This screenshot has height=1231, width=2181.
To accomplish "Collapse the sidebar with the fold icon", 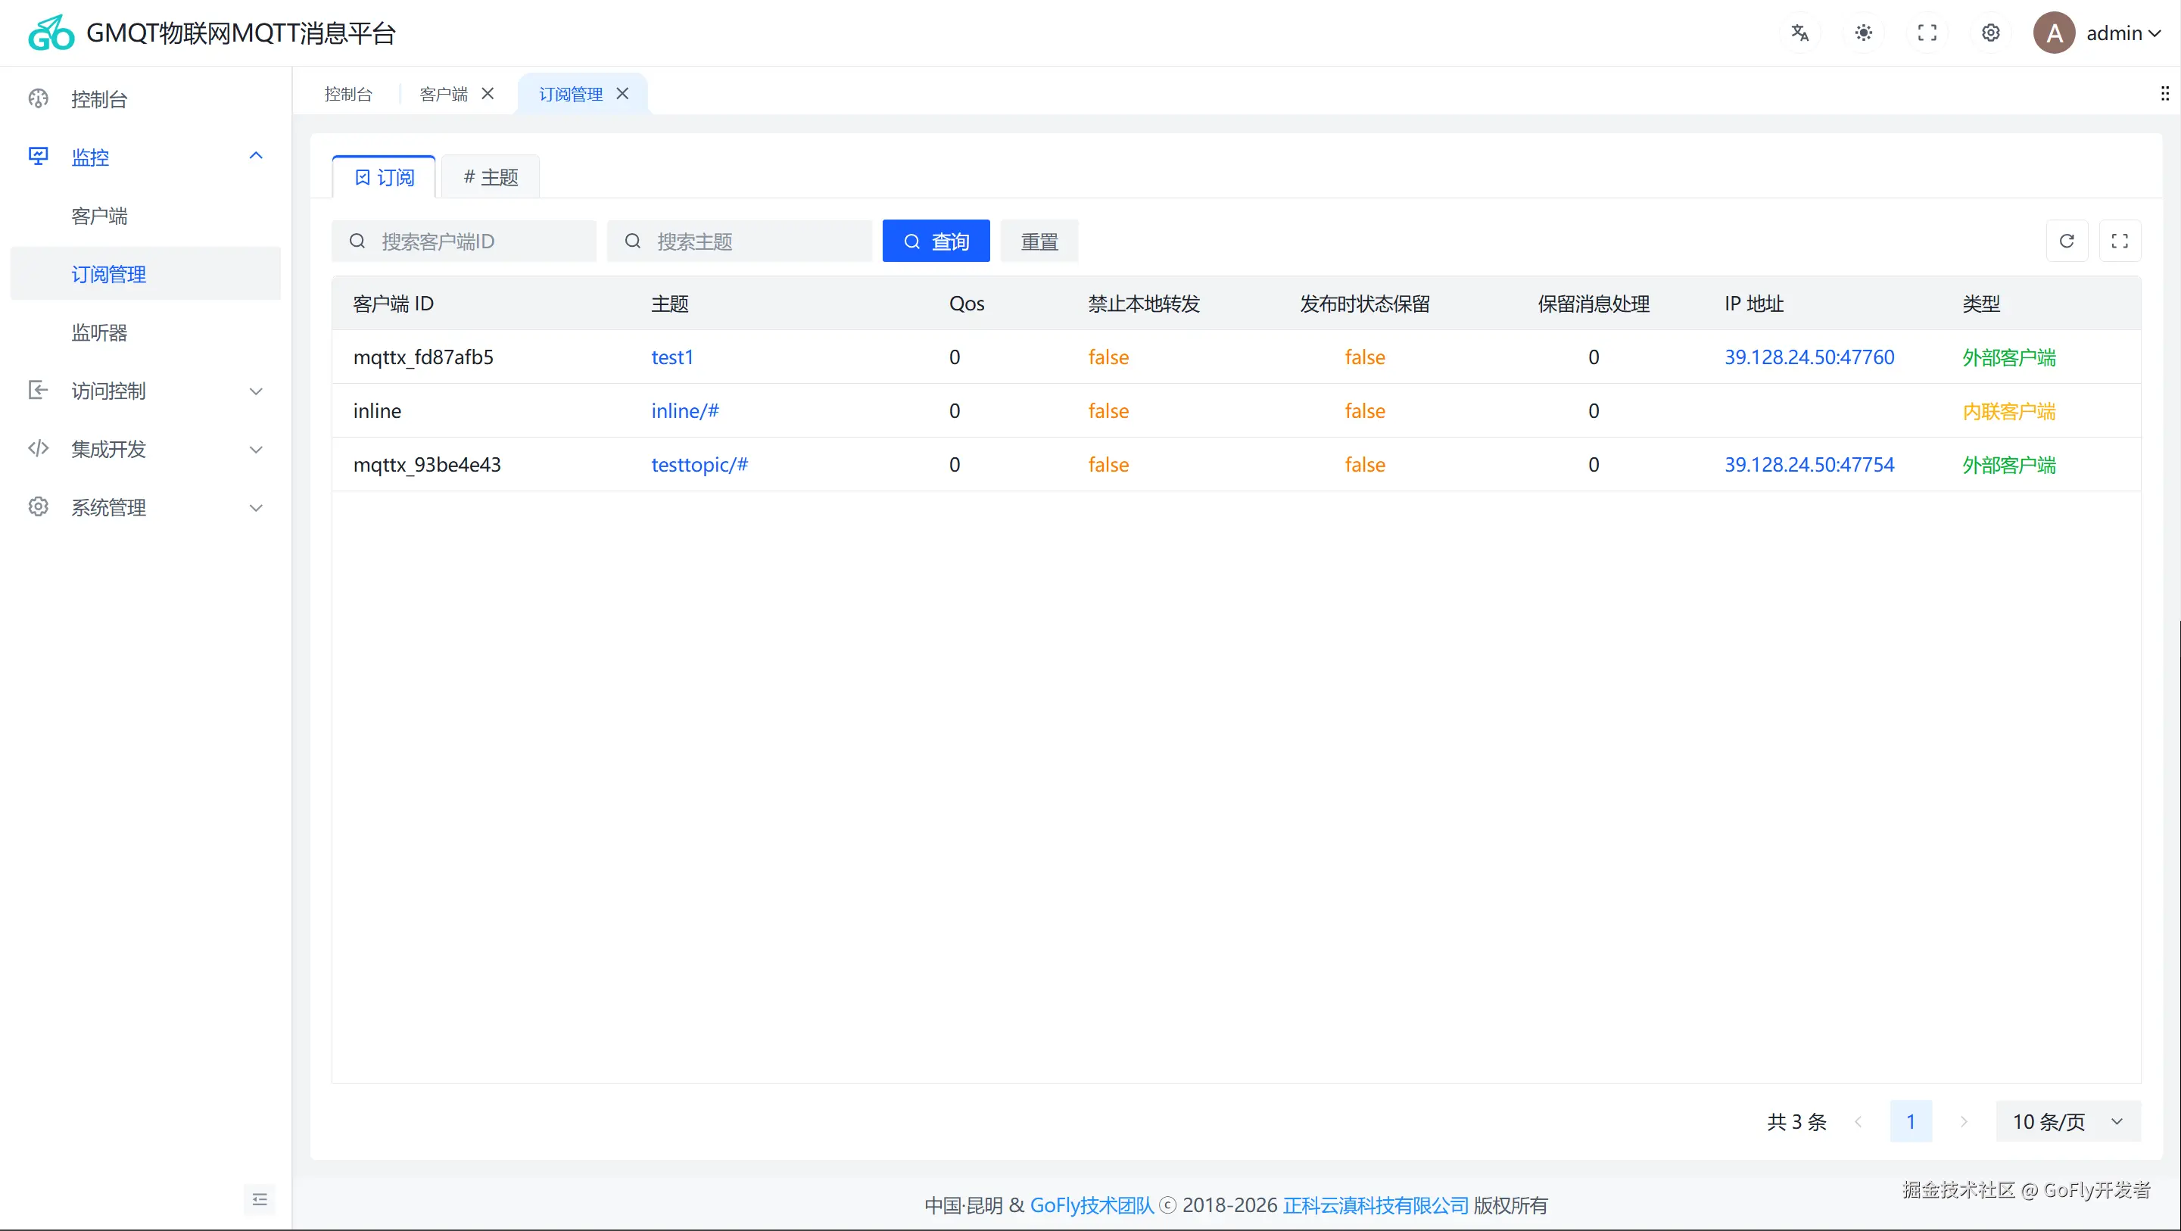I will [260, 1199].
